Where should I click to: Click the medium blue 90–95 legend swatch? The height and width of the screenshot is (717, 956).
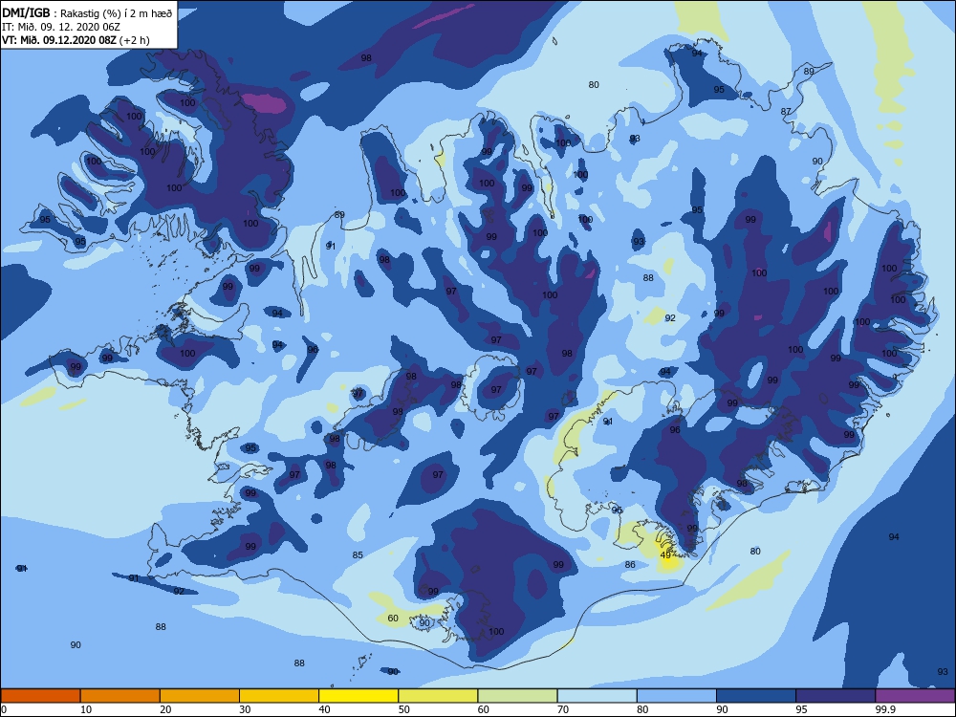coord(756,696)
